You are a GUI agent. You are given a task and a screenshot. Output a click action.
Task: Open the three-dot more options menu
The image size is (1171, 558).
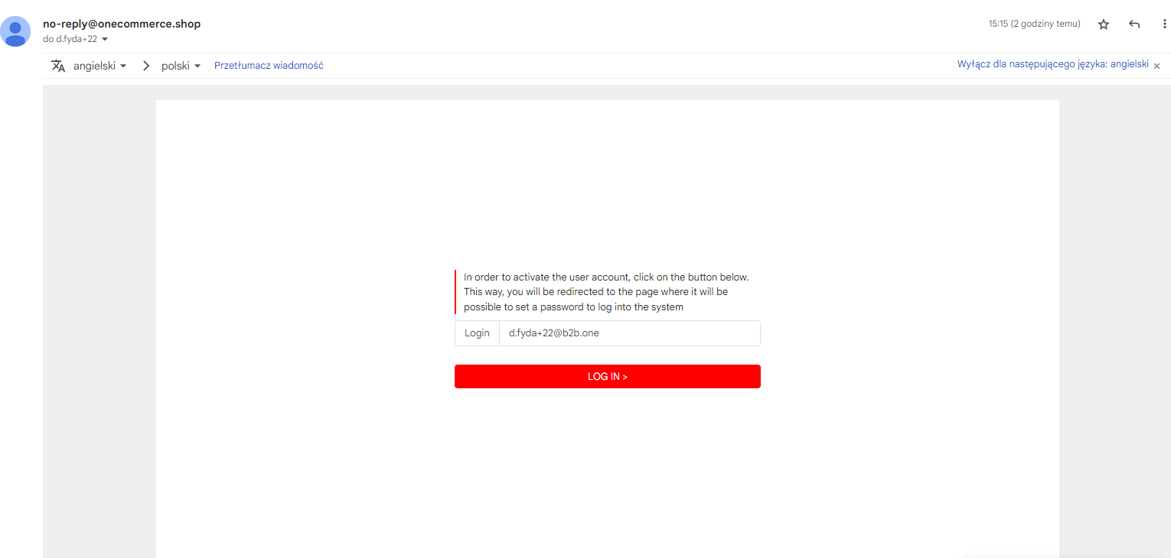[1164, 24]
